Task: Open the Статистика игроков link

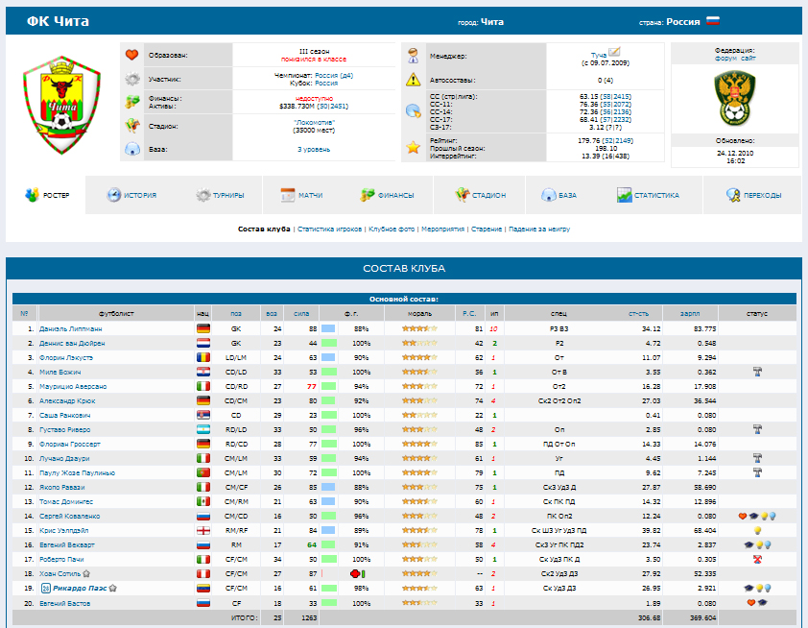Action: coord(329,229)
